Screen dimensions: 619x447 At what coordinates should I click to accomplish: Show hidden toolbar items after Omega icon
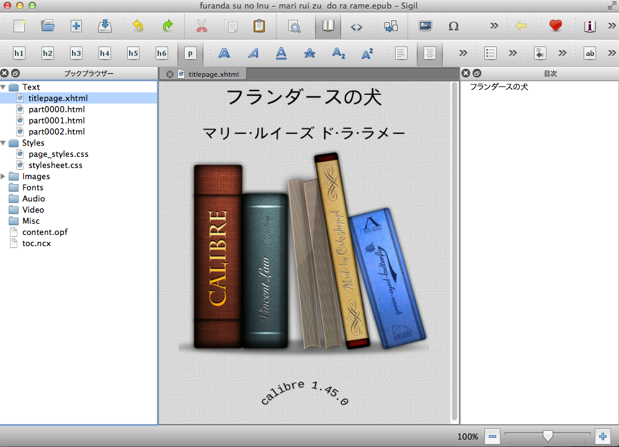tap(494, 26)
